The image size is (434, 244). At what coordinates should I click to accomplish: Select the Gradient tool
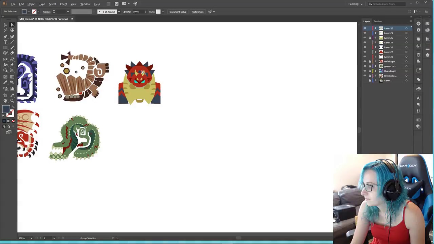(12, 76)
